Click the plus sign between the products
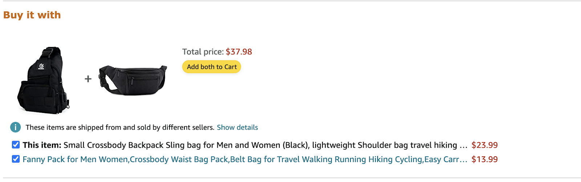The width and height of the screenshot is (581, 182). (x=88, y=79)
